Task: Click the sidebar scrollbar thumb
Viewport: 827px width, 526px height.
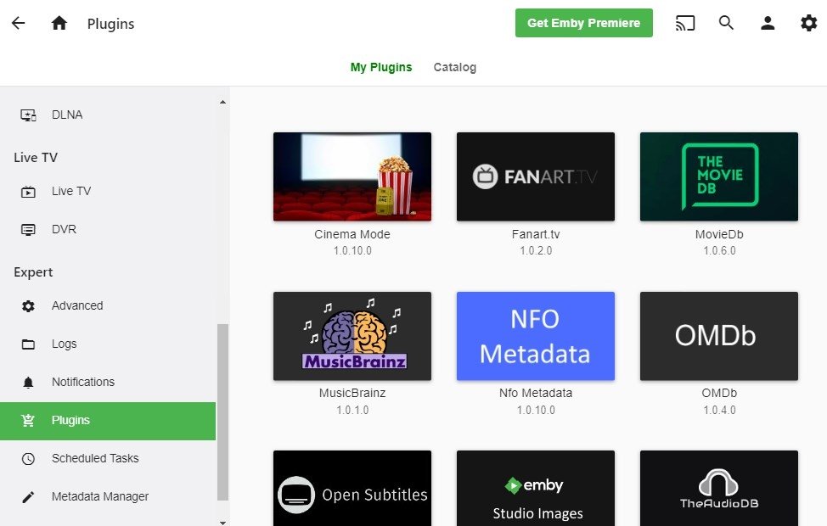Action: [222, 412]
